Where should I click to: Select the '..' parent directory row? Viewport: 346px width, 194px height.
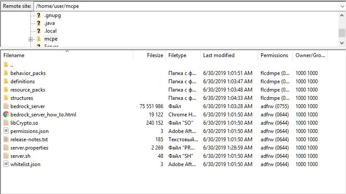[x=164, y=65]
